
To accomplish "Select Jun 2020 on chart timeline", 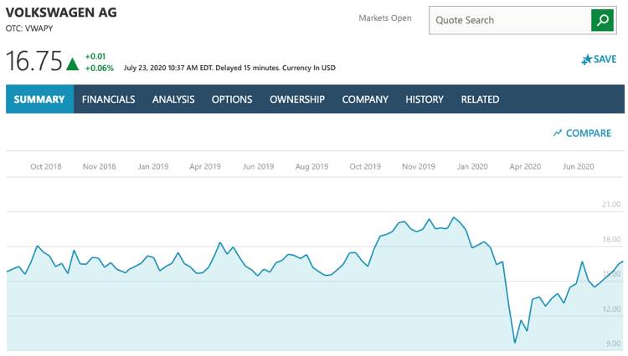I will [x=579, y=166].
